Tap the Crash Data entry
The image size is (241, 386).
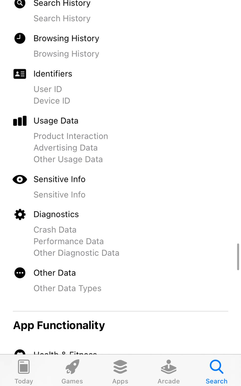pyautogui.click(x=55, y=230)
